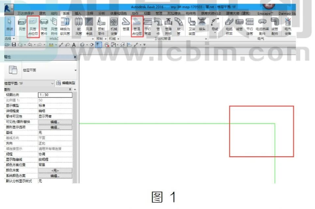
Task: Select the 线管配件 conduit fitting tool
Action: tap(275, 26)
